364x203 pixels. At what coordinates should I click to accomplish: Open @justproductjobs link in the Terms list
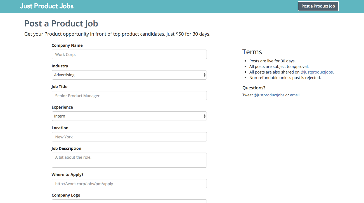[316, 72]
